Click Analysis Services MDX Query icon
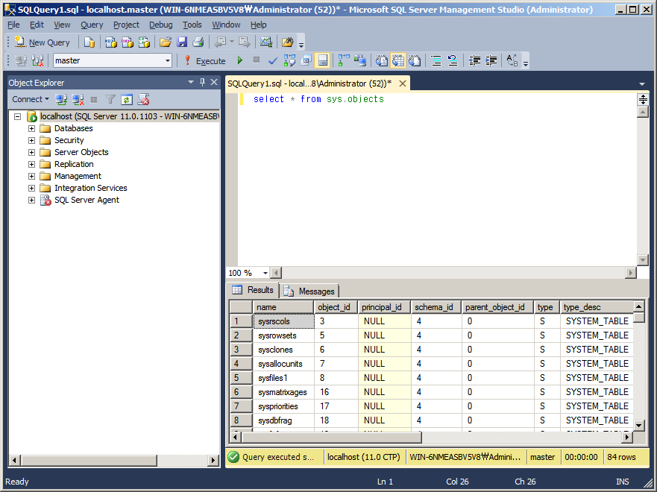Screen dimensions: 657x492 pyautogui.click(x=111, y=42)
